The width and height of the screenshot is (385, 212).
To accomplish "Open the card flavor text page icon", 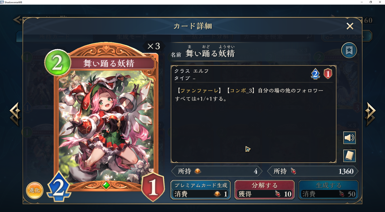I will point(349,156).
